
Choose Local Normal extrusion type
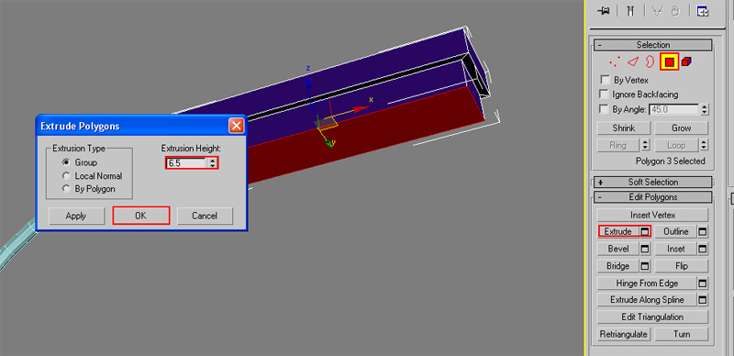pos(66,176)
